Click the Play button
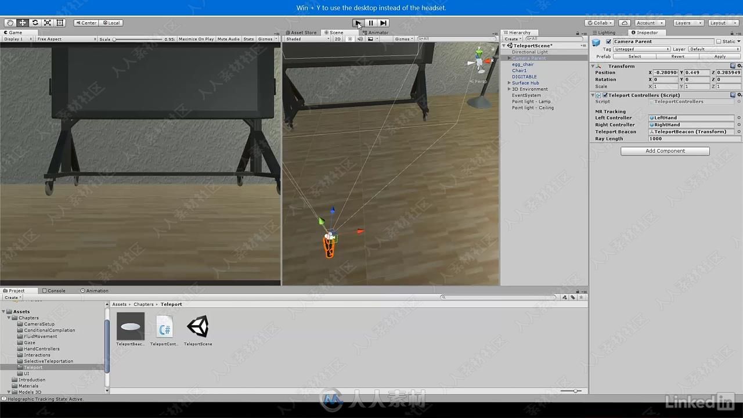Screen dimensions: 743x418 (x=358, y=23)
